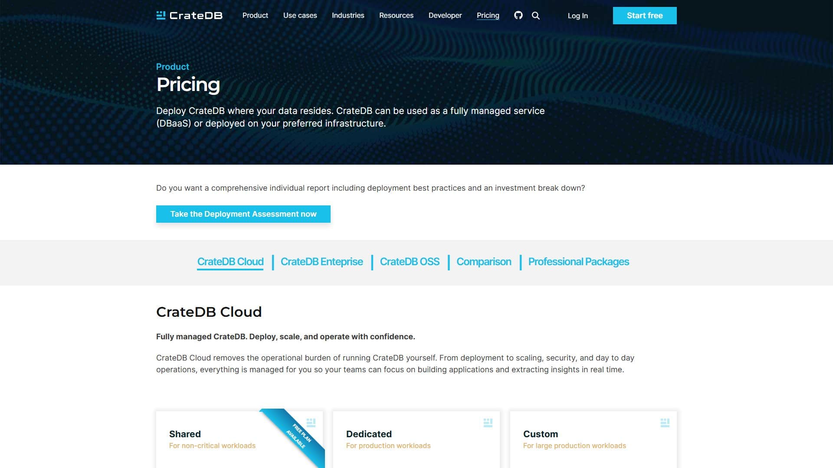Open the Professional Packages tab
The height and width of the screenshot is (468, 833).
click(x=578, y=262)
